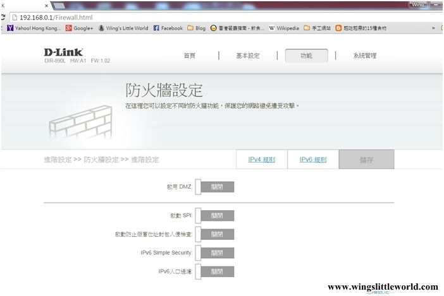The image size is (444, 296).
Task: Enable the 啟動 SPI switch
Action: [214, 216]
